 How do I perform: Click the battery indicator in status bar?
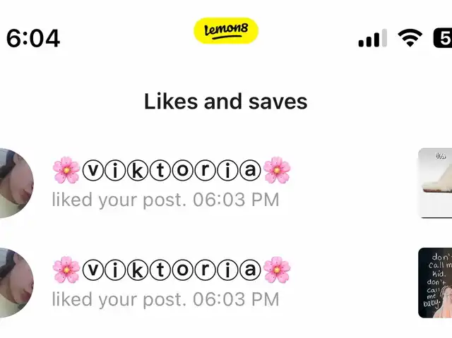tap(443, 37)
